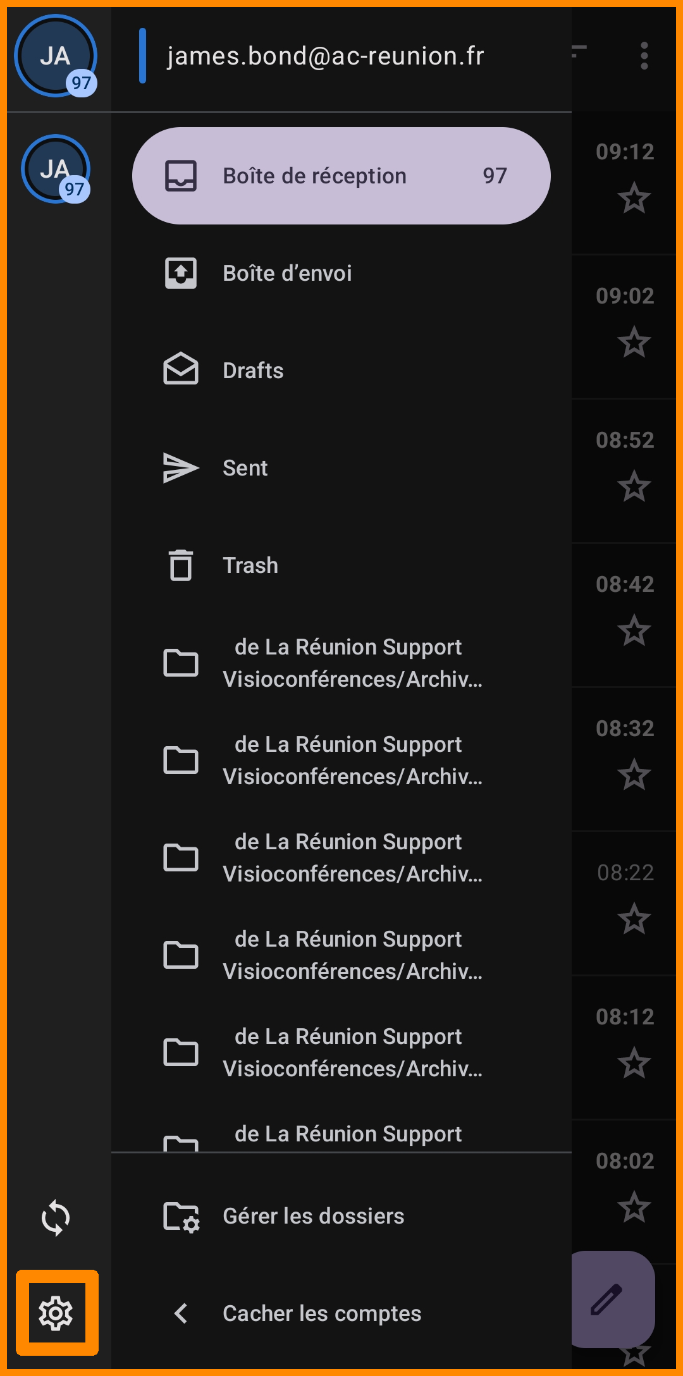Toggle star on the 08:12 message

[x=634, y=1063]
